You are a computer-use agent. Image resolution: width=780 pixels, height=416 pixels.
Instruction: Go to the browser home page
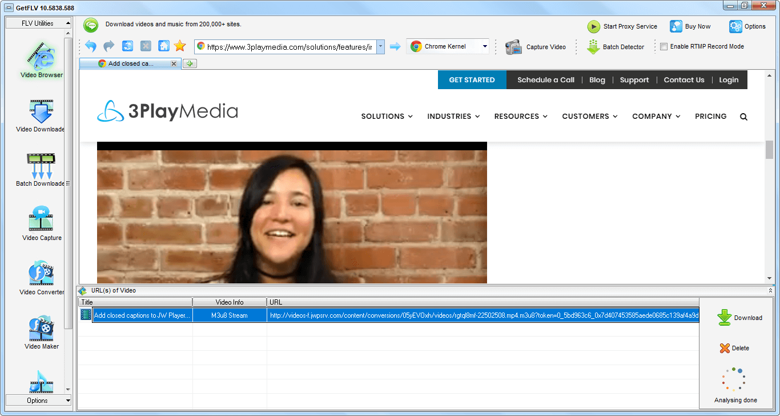tap(163, 46)
